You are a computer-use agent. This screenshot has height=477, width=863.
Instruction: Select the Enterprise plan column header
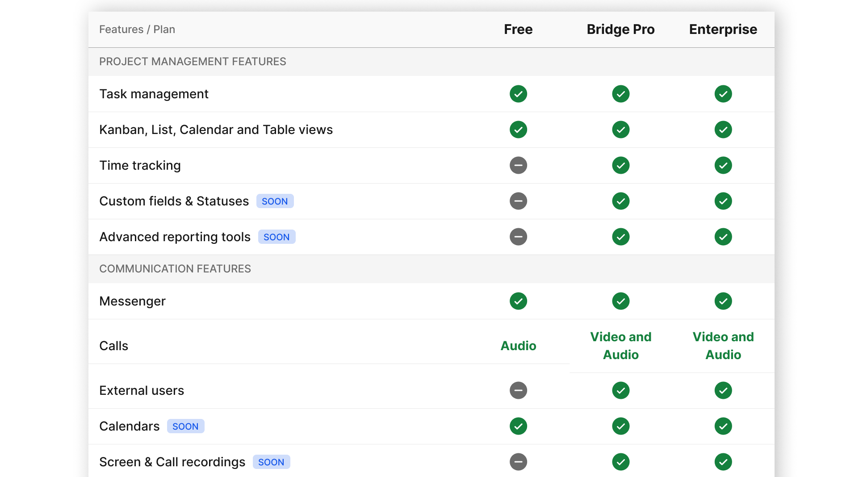(722, 29)
